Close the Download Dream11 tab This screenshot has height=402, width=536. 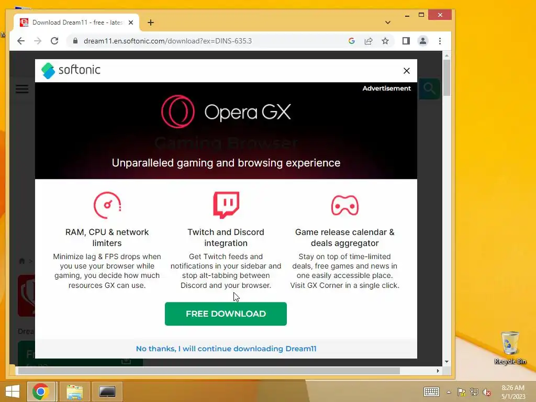[x=130, y=23]
